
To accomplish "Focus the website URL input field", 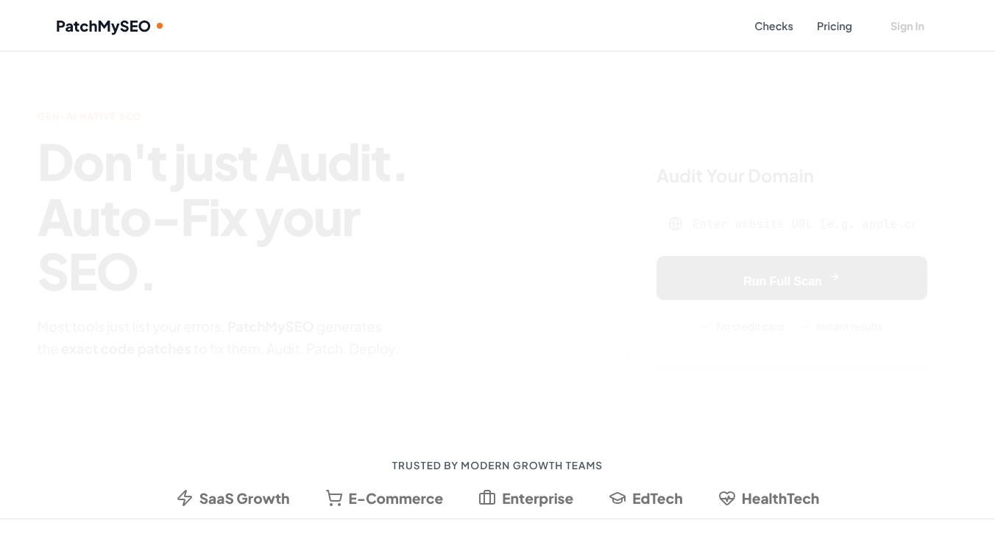I will pyautogui.click(x=792, y=224).
